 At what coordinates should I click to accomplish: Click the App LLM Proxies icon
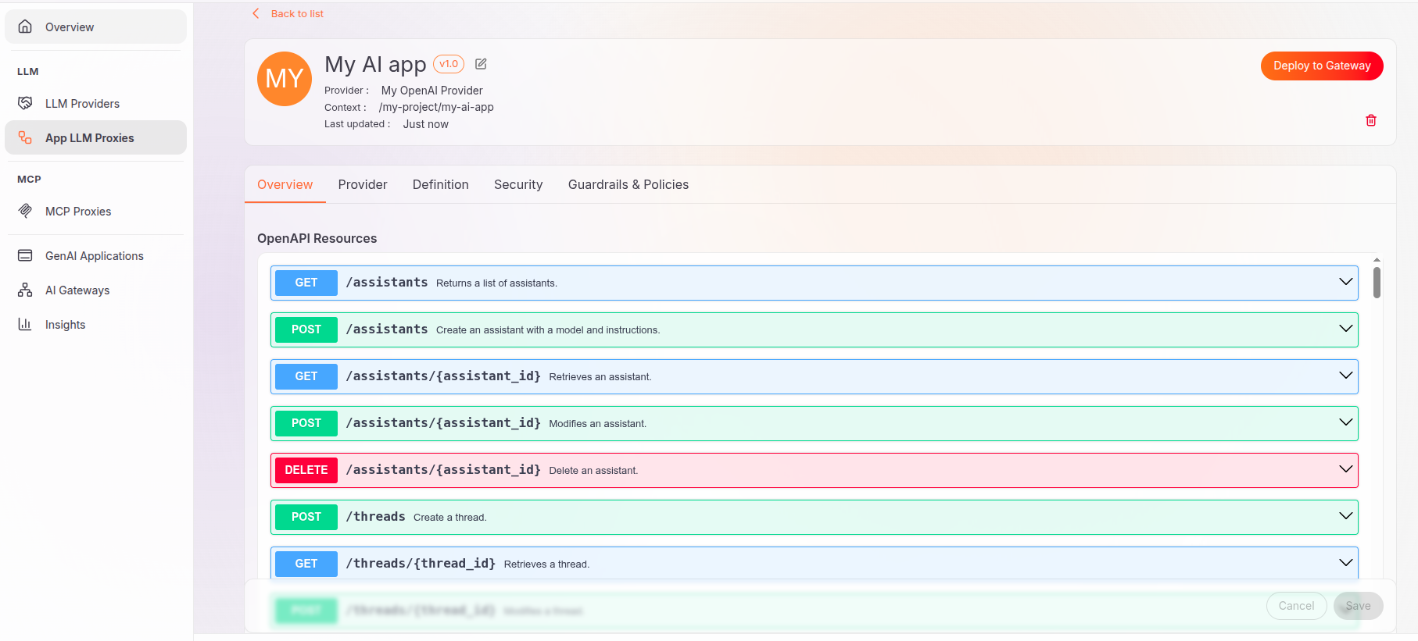25,137
